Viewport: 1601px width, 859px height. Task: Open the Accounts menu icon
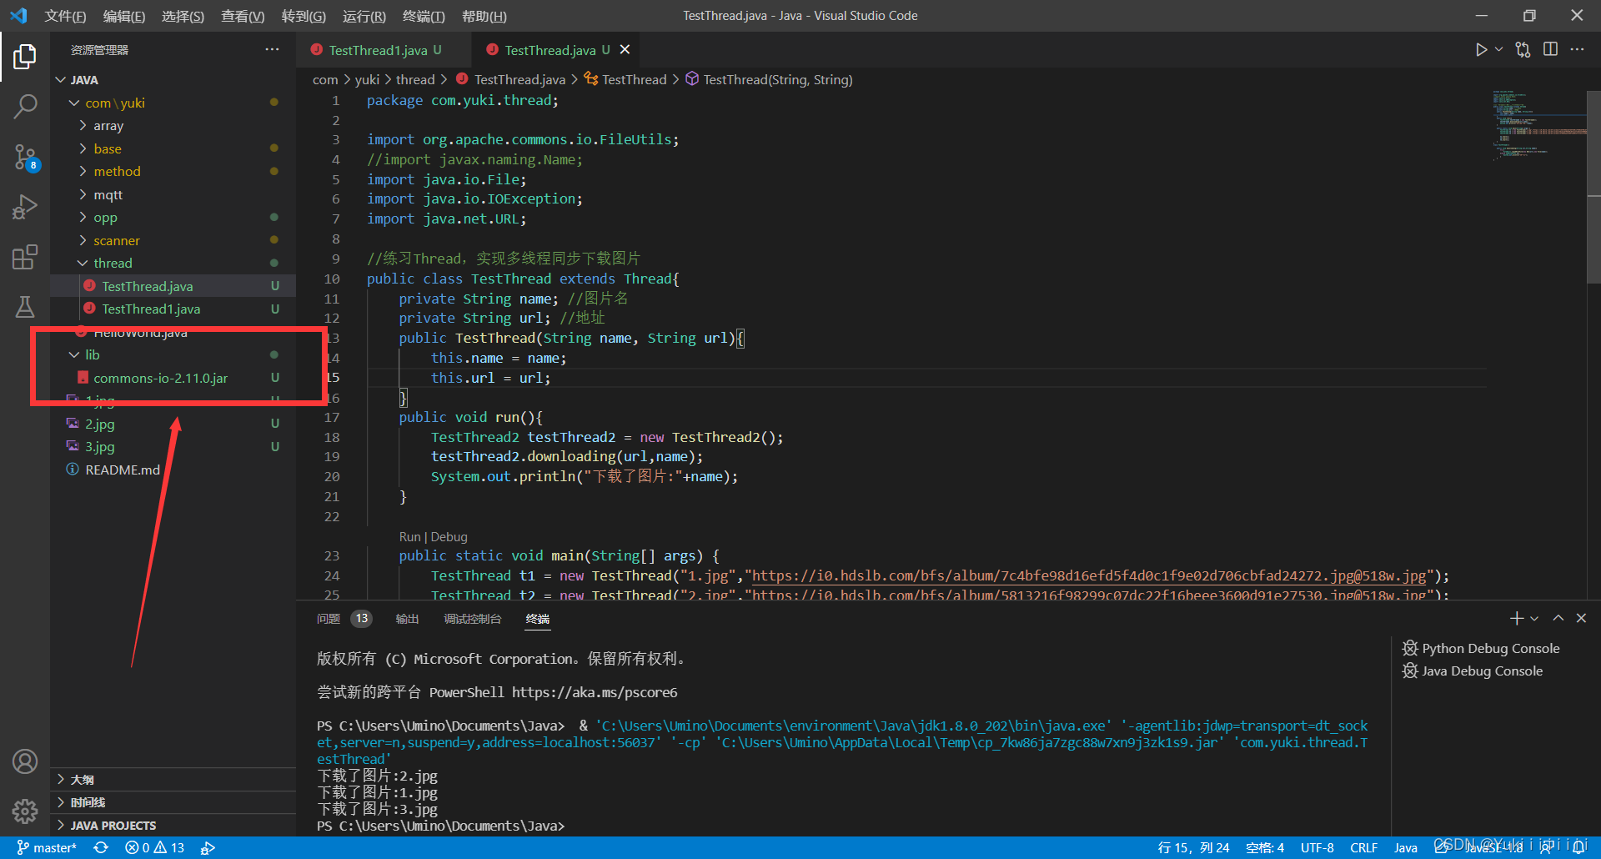pos(25,761)
